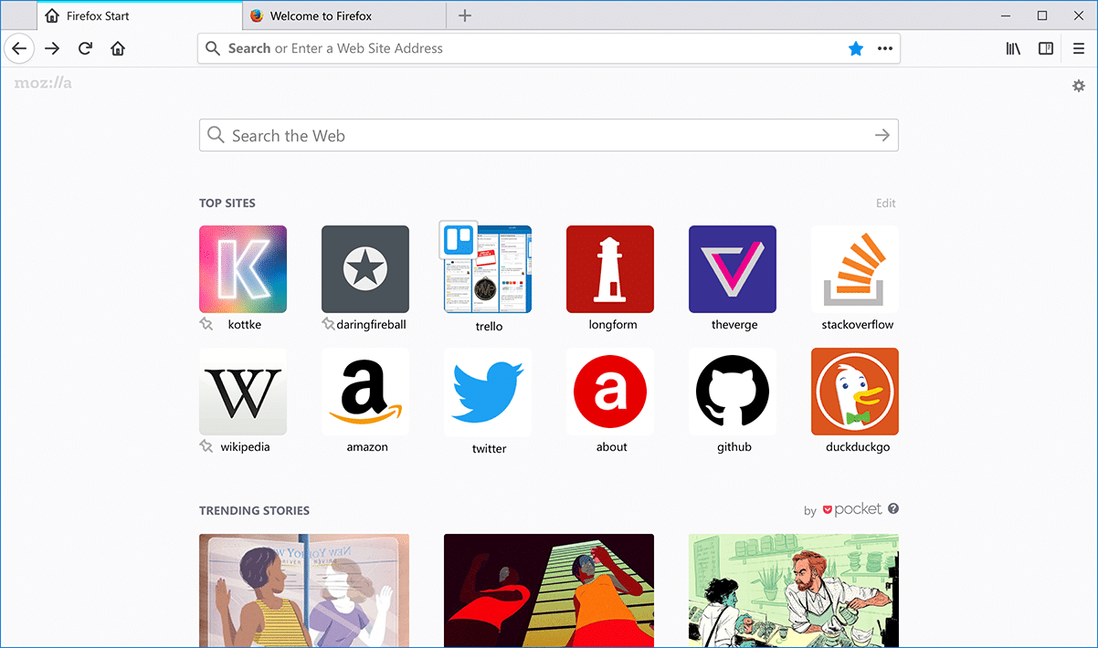Open the home page via house icon
The height and width of the screenshot is (648, 1098).
click(x=118, y=48)
